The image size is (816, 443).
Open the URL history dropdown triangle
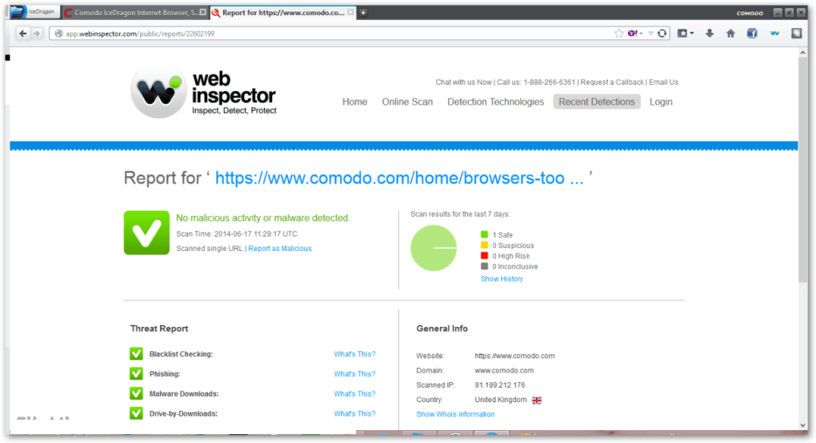650,34
